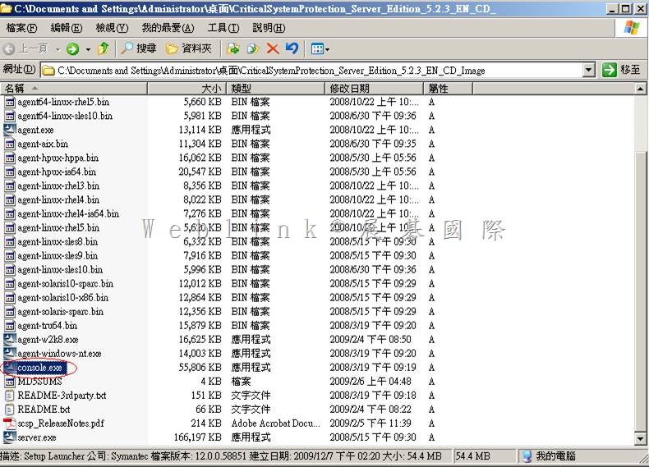
Task: Open the Views dropdown button in toolbar
Action: click(x=320, y=49)
